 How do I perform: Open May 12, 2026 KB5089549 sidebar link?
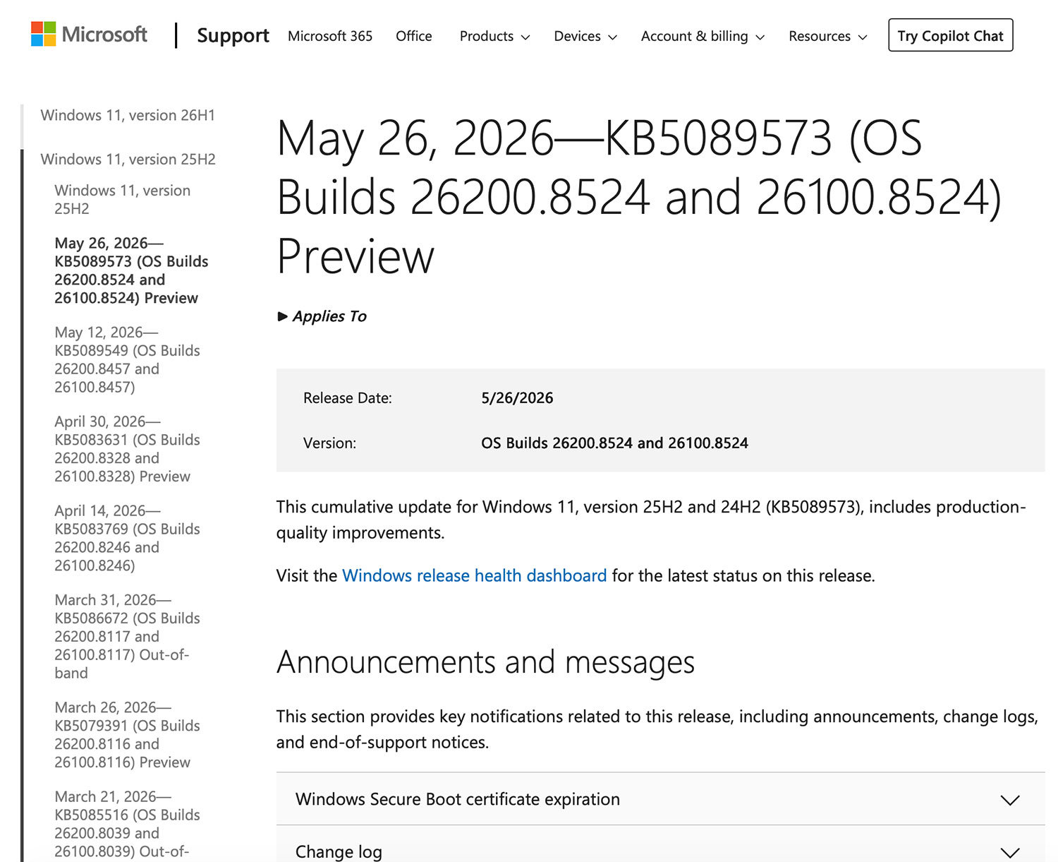(x=127, y=359)
